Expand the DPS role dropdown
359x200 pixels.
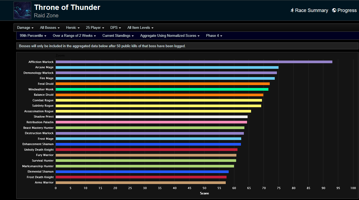click(x=116, y=28)
